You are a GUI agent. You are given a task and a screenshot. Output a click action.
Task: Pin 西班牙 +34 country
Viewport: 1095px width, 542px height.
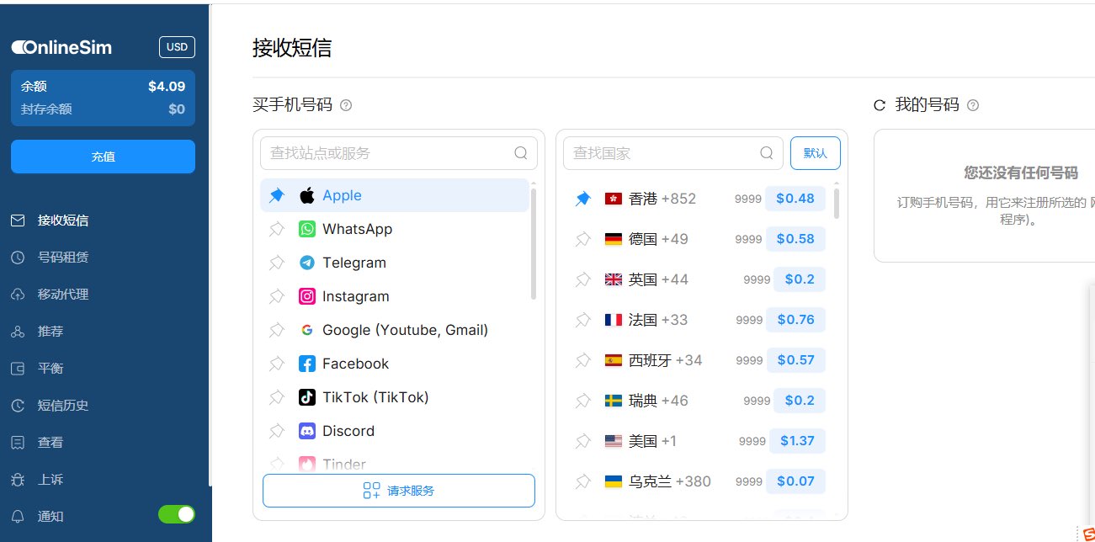click(x=582, y=360)
